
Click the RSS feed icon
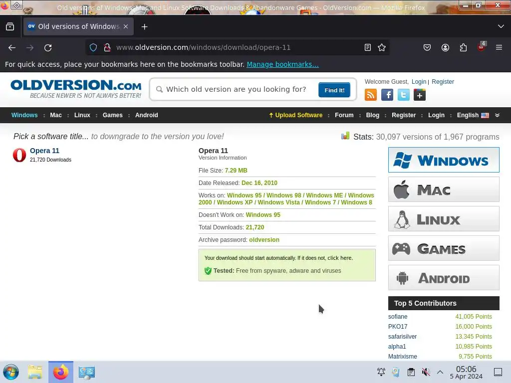(371, 95)
